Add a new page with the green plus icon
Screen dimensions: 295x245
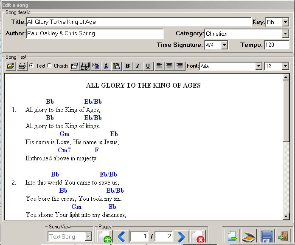105,236
